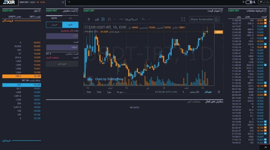Click the amount input field
This screenshot has width=270, height=150.
coord(62,36)
